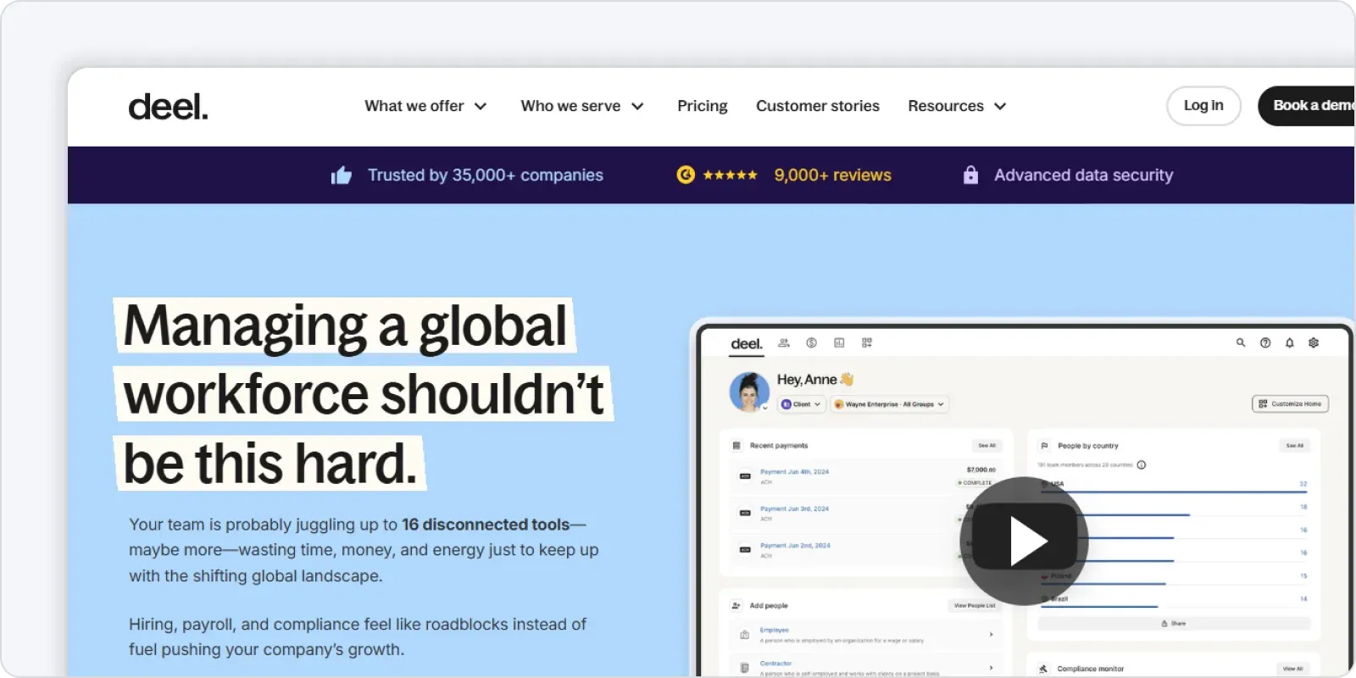Open the Wayne Enterprise groups dropdown
This screenshot has width=1356, height=678.
889,404
